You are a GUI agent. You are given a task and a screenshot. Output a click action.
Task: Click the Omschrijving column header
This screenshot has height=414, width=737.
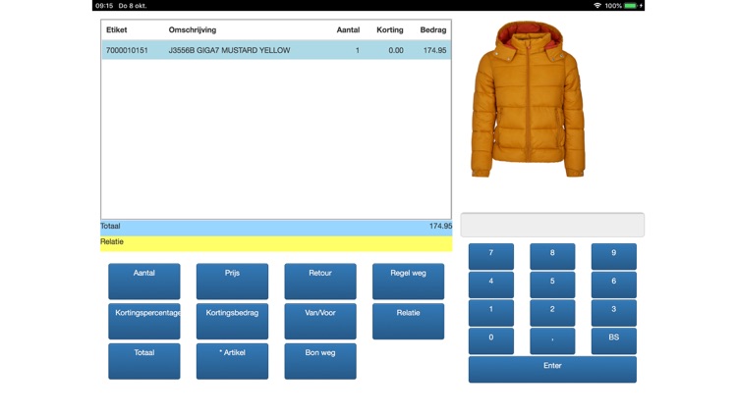tap(193, 30)
